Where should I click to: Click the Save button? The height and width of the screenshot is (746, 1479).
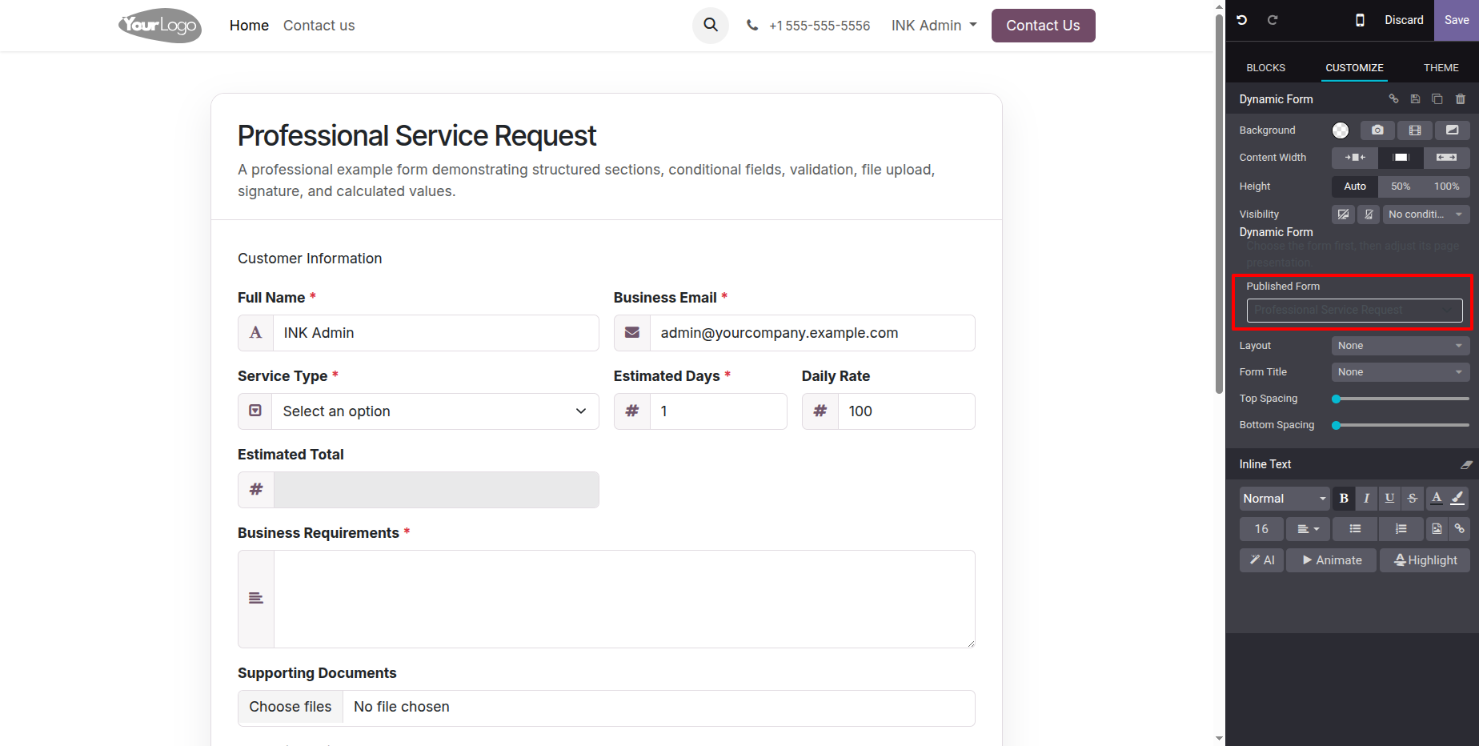coord(1457,20)
